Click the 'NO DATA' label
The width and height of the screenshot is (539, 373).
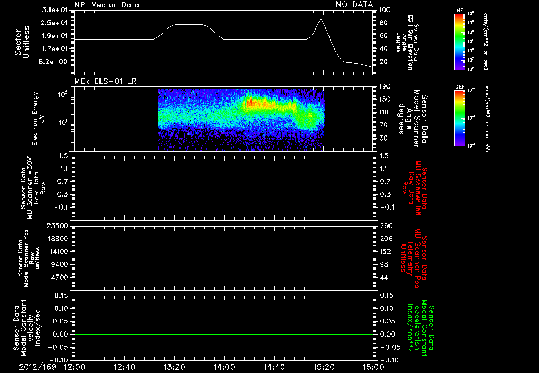click(354, 5)
